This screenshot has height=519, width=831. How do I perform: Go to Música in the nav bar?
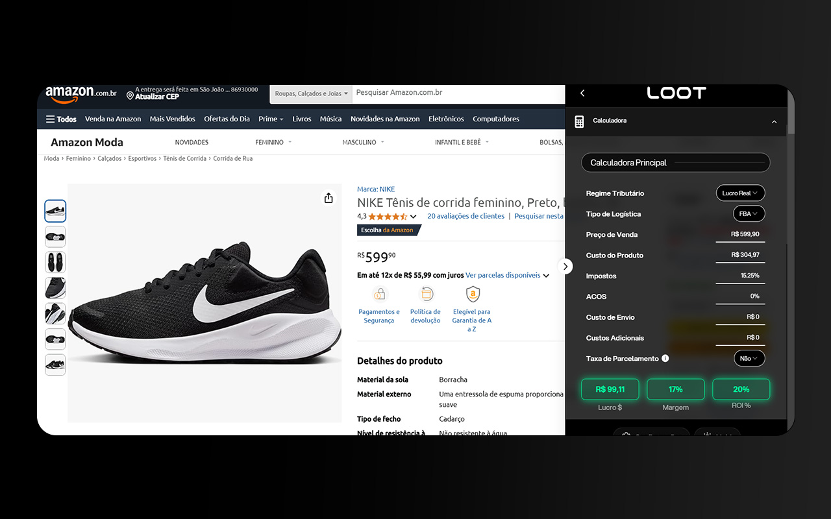click(x=331, y=119)
